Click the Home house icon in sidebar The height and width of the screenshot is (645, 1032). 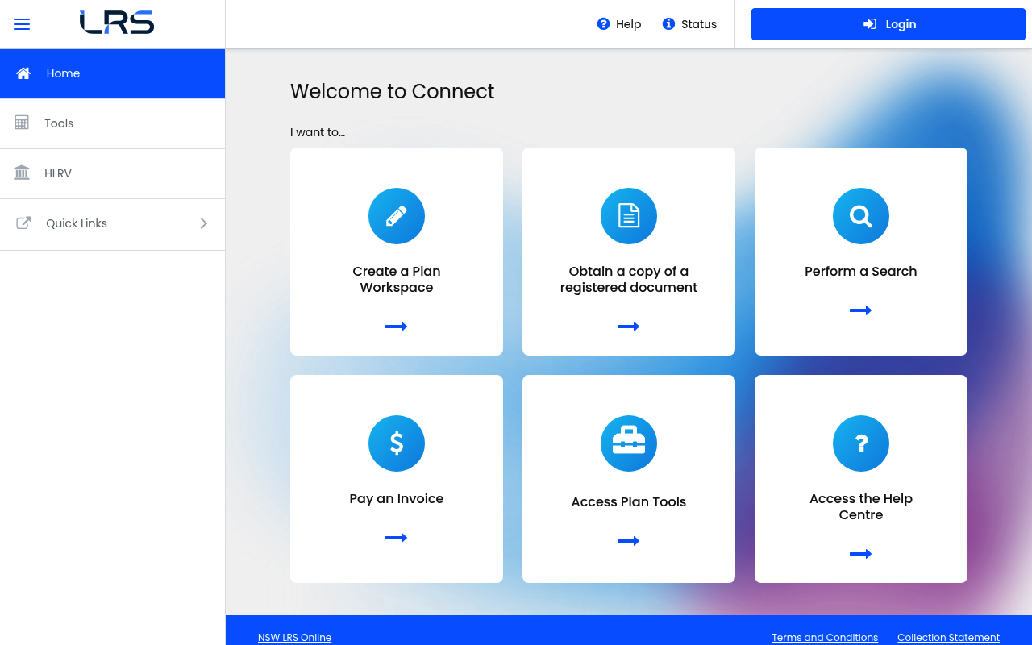pyautogui.click(x=23, y=73)
